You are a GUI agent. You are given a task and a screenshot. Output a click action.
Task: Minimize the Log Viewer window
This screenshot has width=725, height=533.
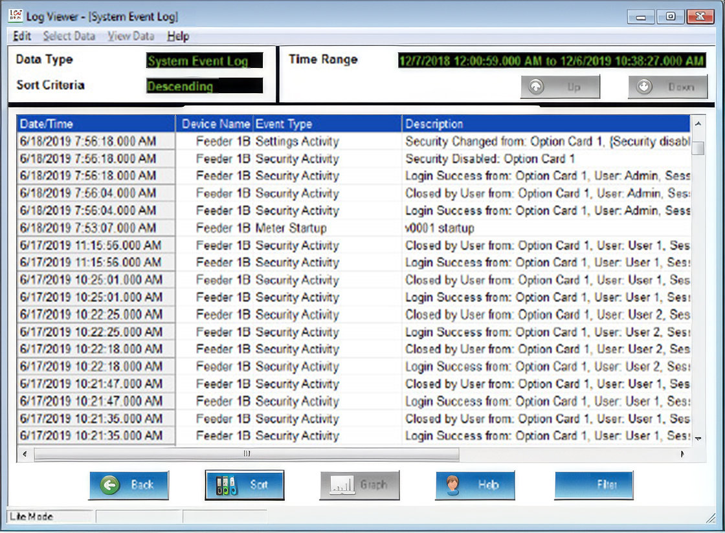pos(641,17)
